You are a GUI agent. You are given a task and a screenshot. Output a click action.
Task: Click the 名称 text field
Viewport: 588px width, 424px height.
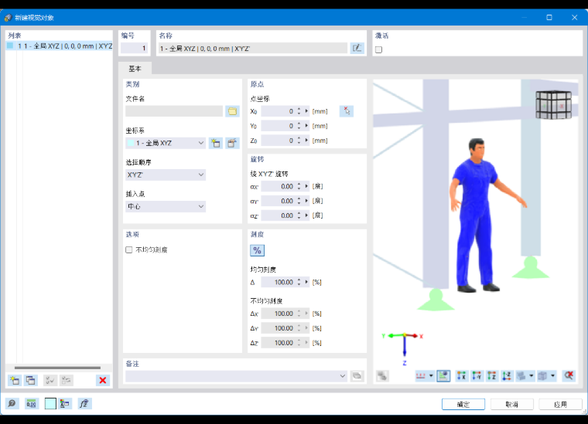(253, 49)
